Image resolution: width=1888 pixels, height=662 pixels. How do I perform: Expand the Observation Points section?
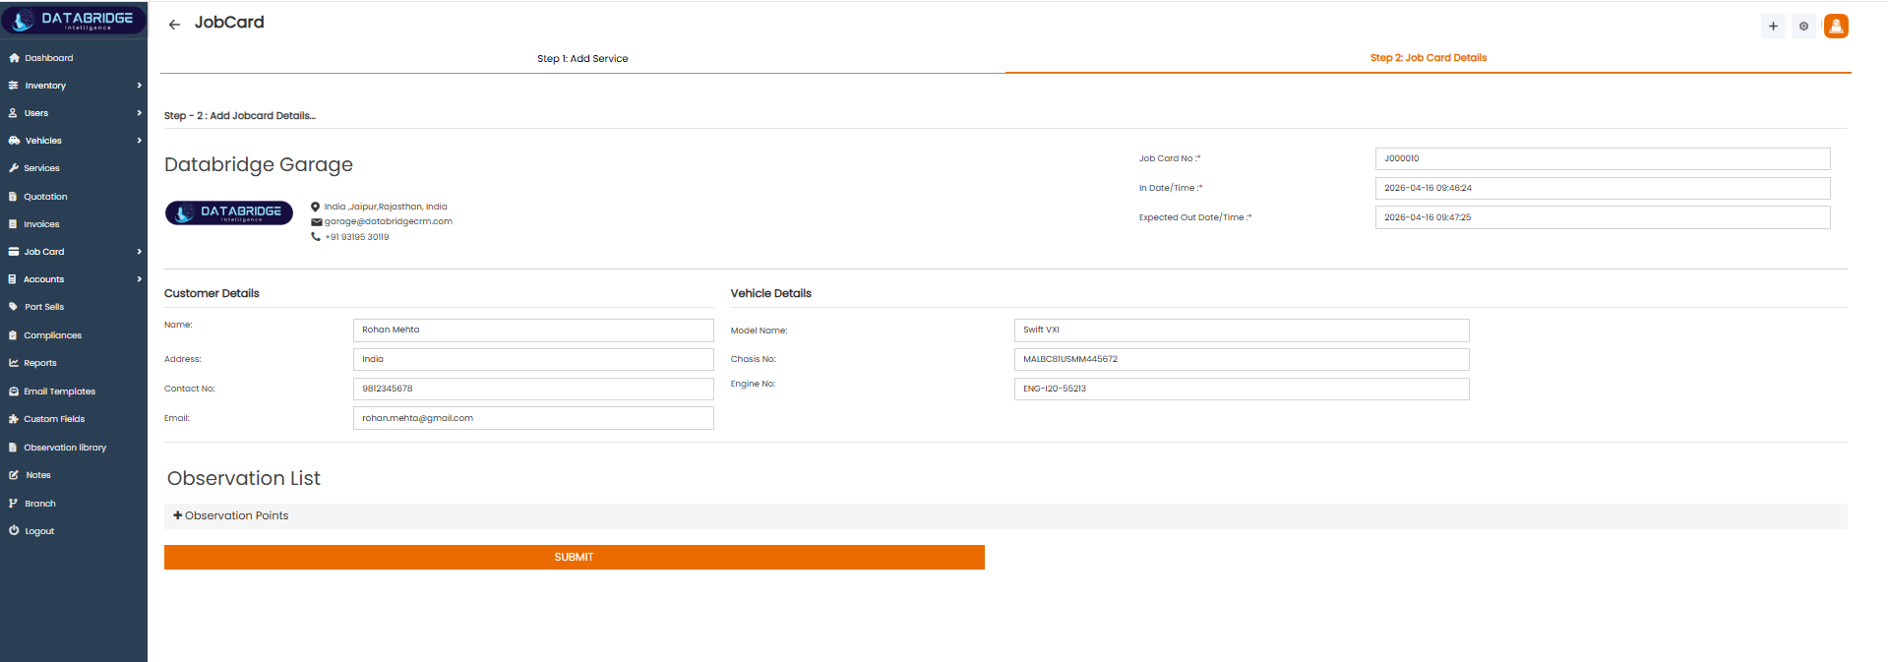[x=1005, y=516]
